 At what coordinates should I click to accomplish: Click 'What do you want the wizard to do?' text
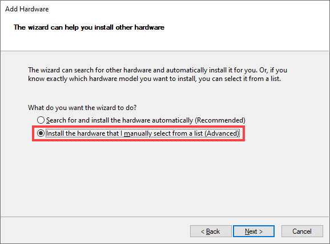pyautogui.click(x=82, y=108)
